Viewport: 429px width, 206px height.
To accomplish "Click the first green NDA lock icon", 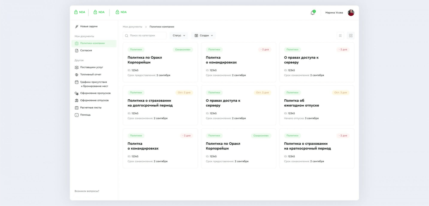I will coord(76,12).
